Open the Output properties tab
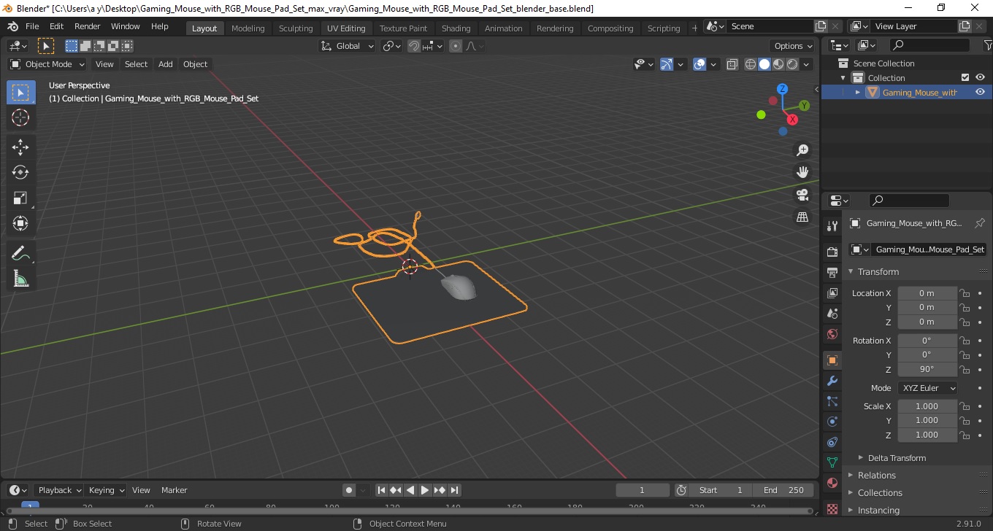 pos(832,273)
